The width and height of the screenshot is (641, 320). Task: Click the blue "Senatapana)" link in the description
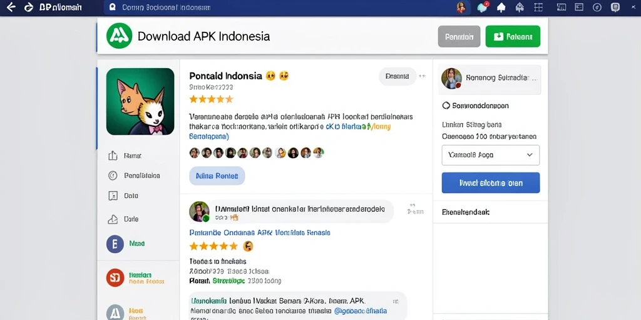tap(209, 136)
